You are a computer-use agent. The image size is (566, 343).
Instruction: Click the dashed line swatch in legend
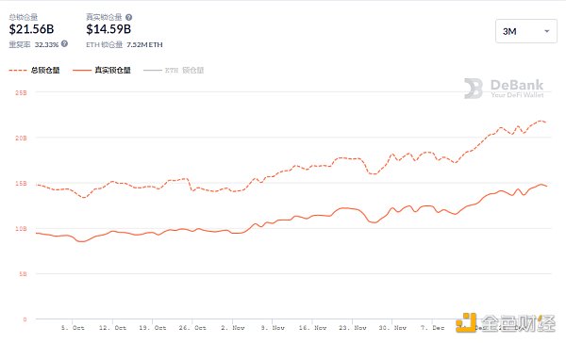pos(18,71)
